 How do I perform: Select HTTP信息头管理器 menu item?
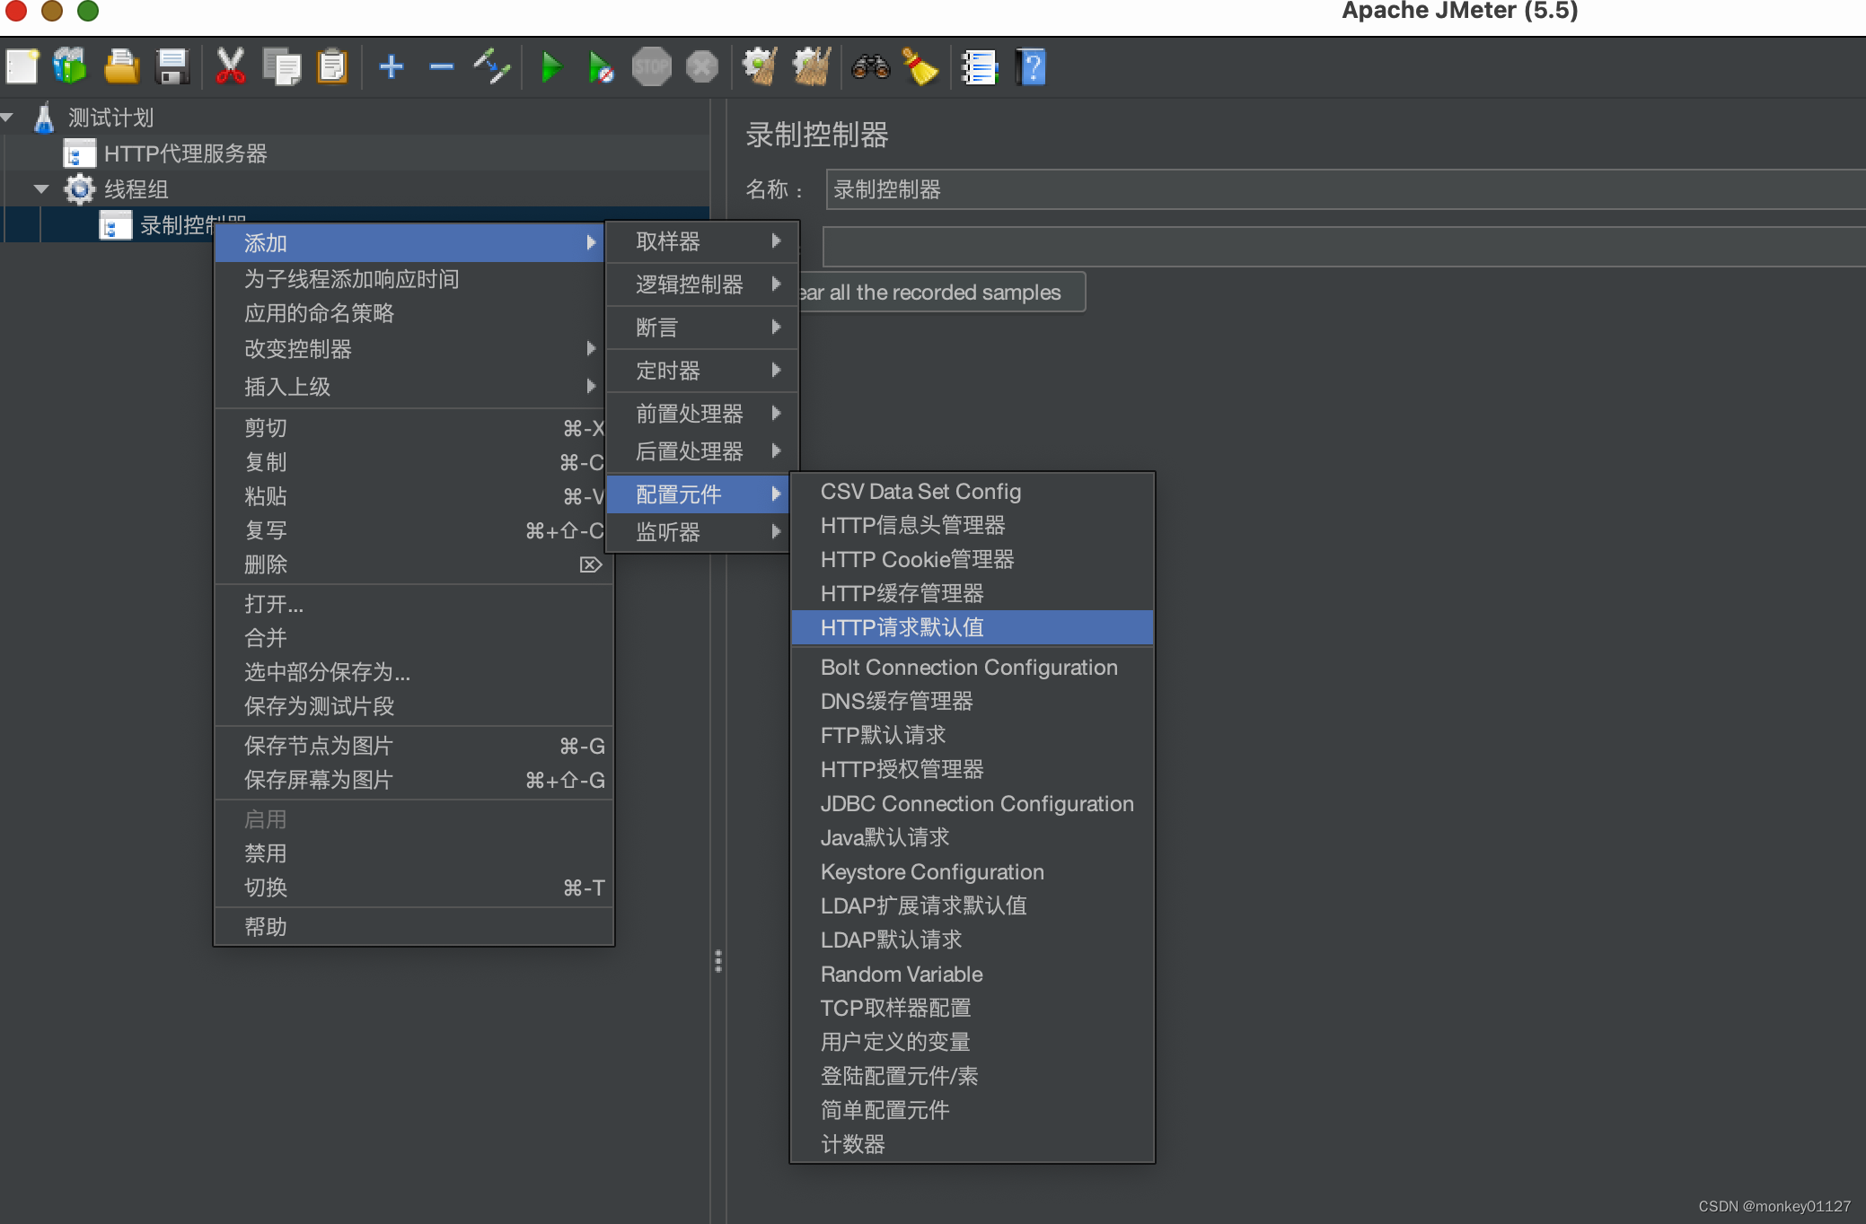pos(973,525)
